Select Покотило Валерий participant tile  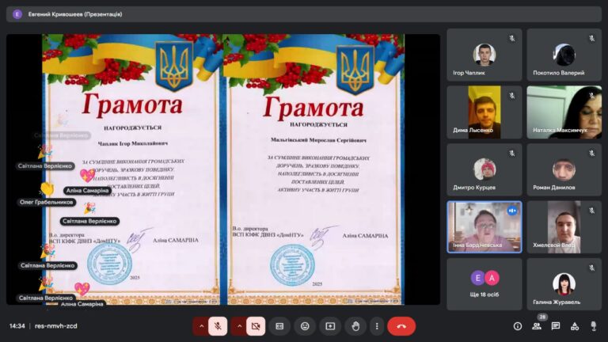pos(564,55)
